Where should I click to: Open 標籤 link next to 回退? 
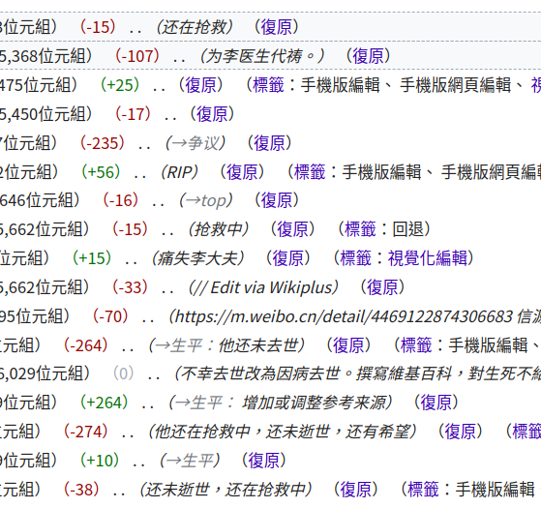(360, 229)
